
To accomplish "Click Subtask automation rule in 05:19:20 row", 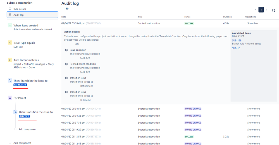I will point(149,130).
